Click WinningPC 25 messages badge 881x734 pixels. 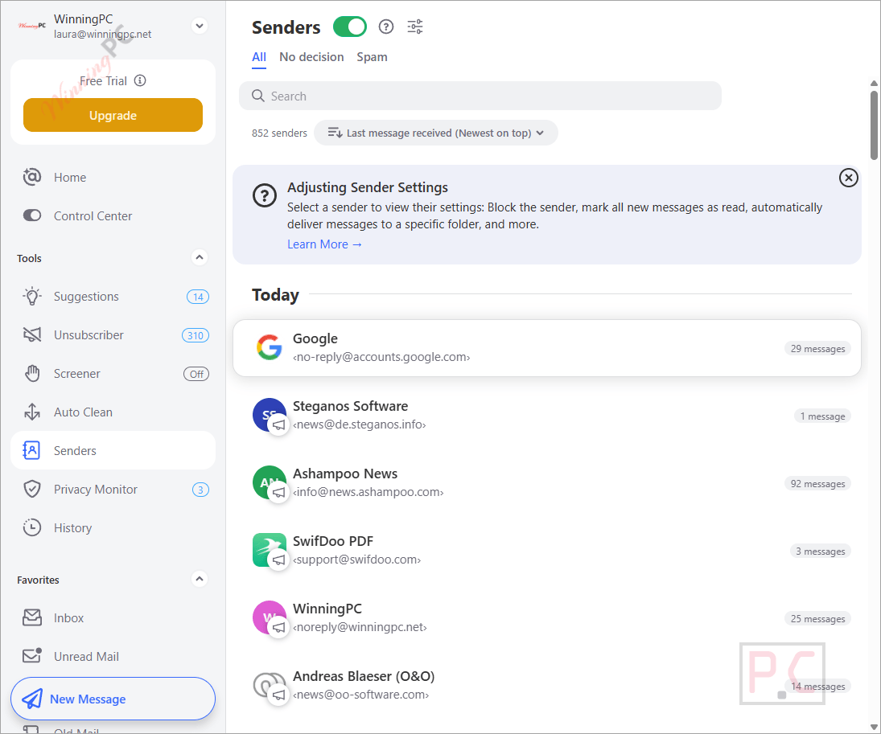coord(817,618)
